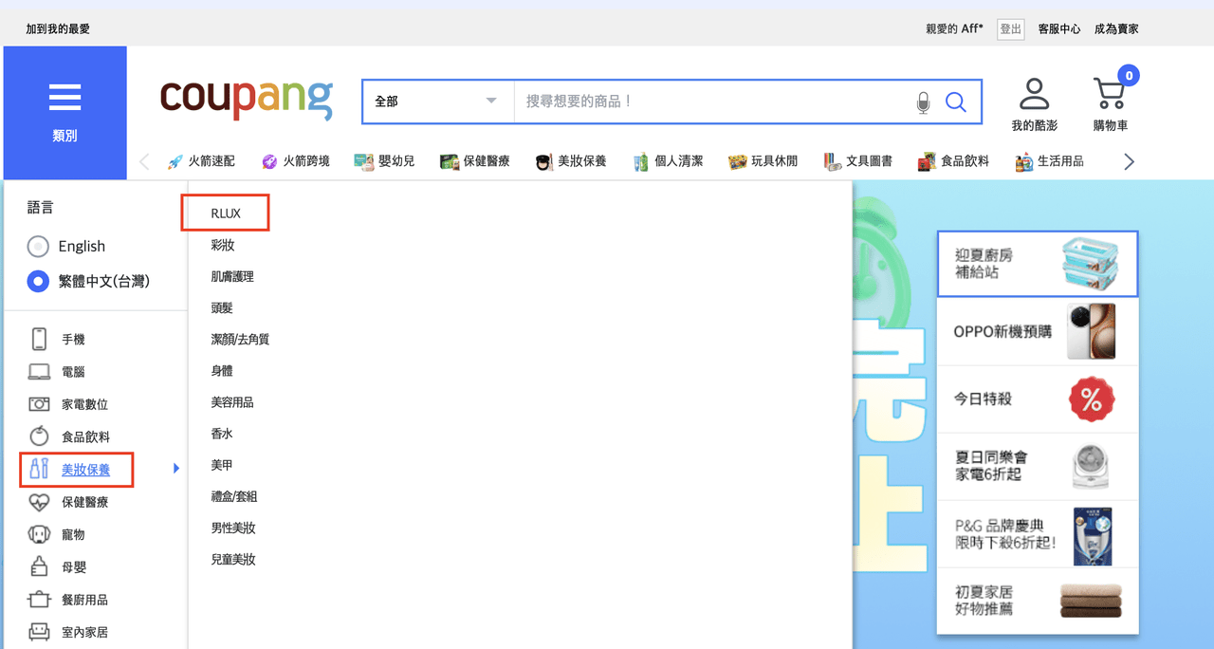Viewport: 1214px width, 649px height.
Task: Click the 美妝保養 sidebar category link
Action: click(x=85, y=470)
